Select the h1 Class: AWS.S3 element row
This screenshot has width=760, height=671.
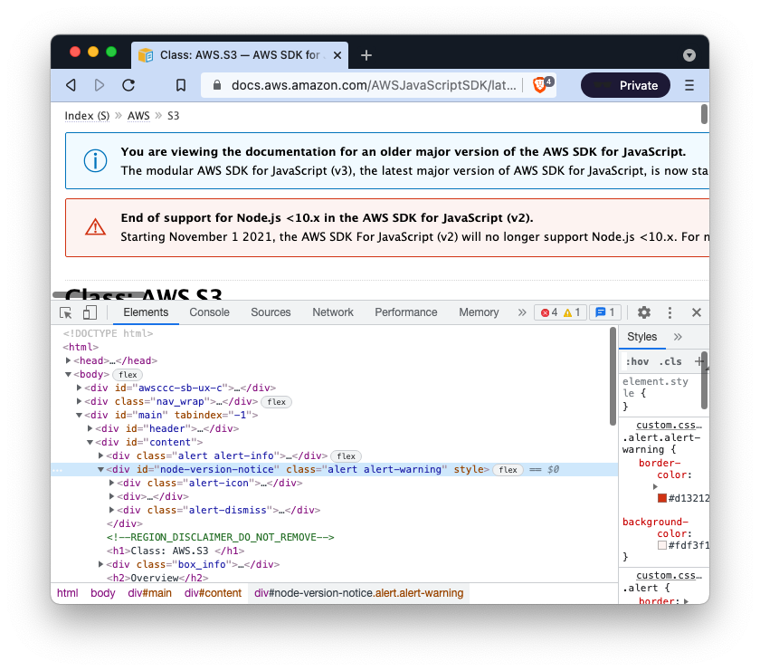tap(176, 551)
